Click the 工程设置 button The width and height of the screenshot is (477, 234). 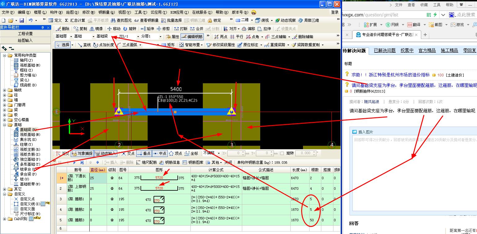coord(25,34)
